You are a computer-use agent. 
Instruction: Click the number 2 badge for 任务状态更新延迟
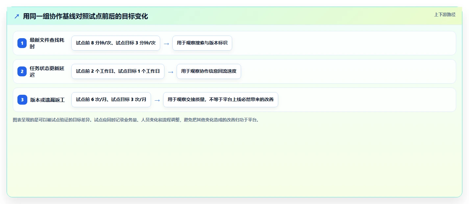click(x=22, y=71)
